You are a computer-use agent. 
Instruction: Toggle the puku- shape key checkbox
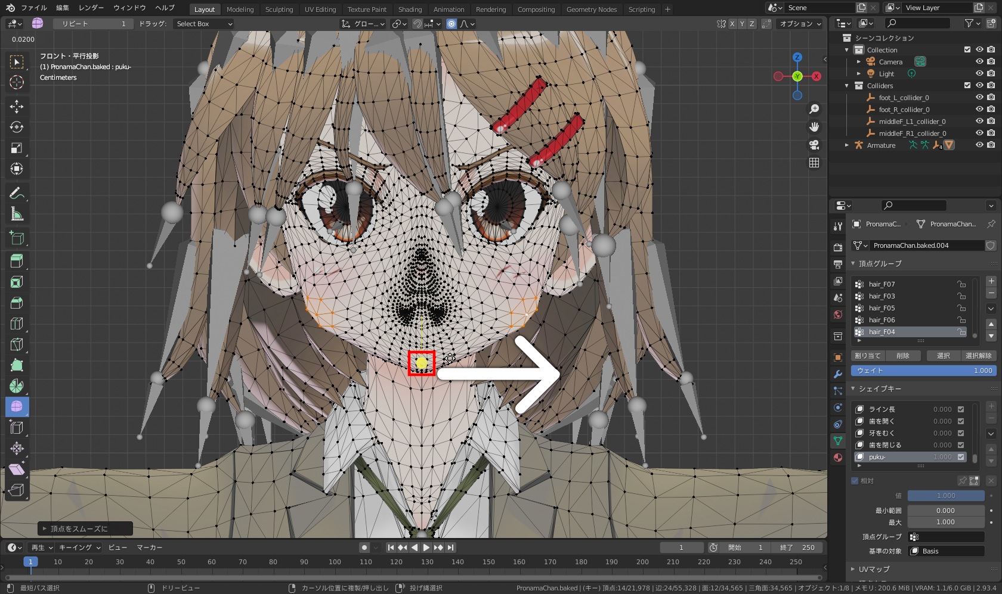click(x=961, y=457)
